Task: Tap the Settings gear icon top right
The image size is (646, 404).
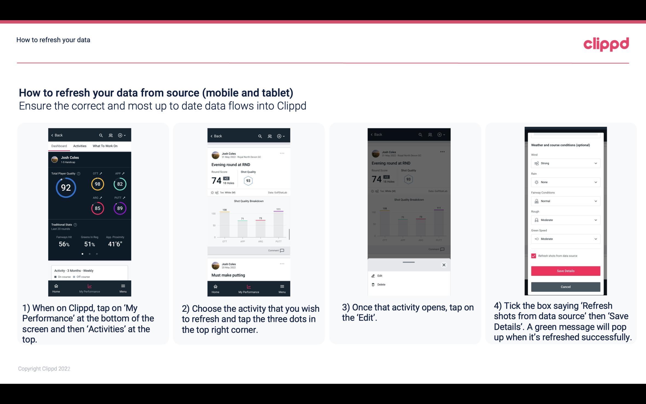Action: pos(121,135)
